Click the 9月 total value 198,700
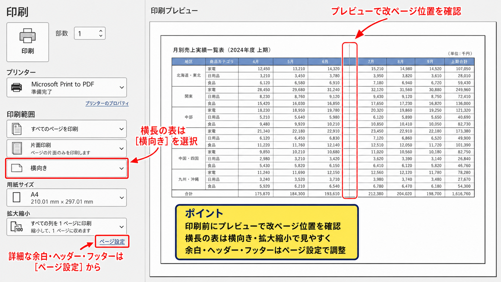 [x=434, y=194]
